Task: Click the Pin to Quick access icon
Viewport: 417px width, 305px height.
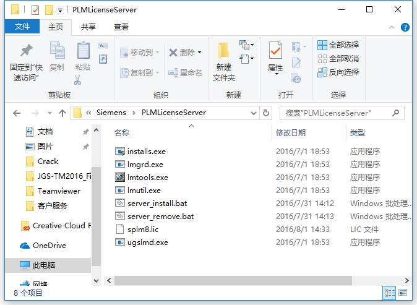Action: pyautogui.click(x=27, y=51)
